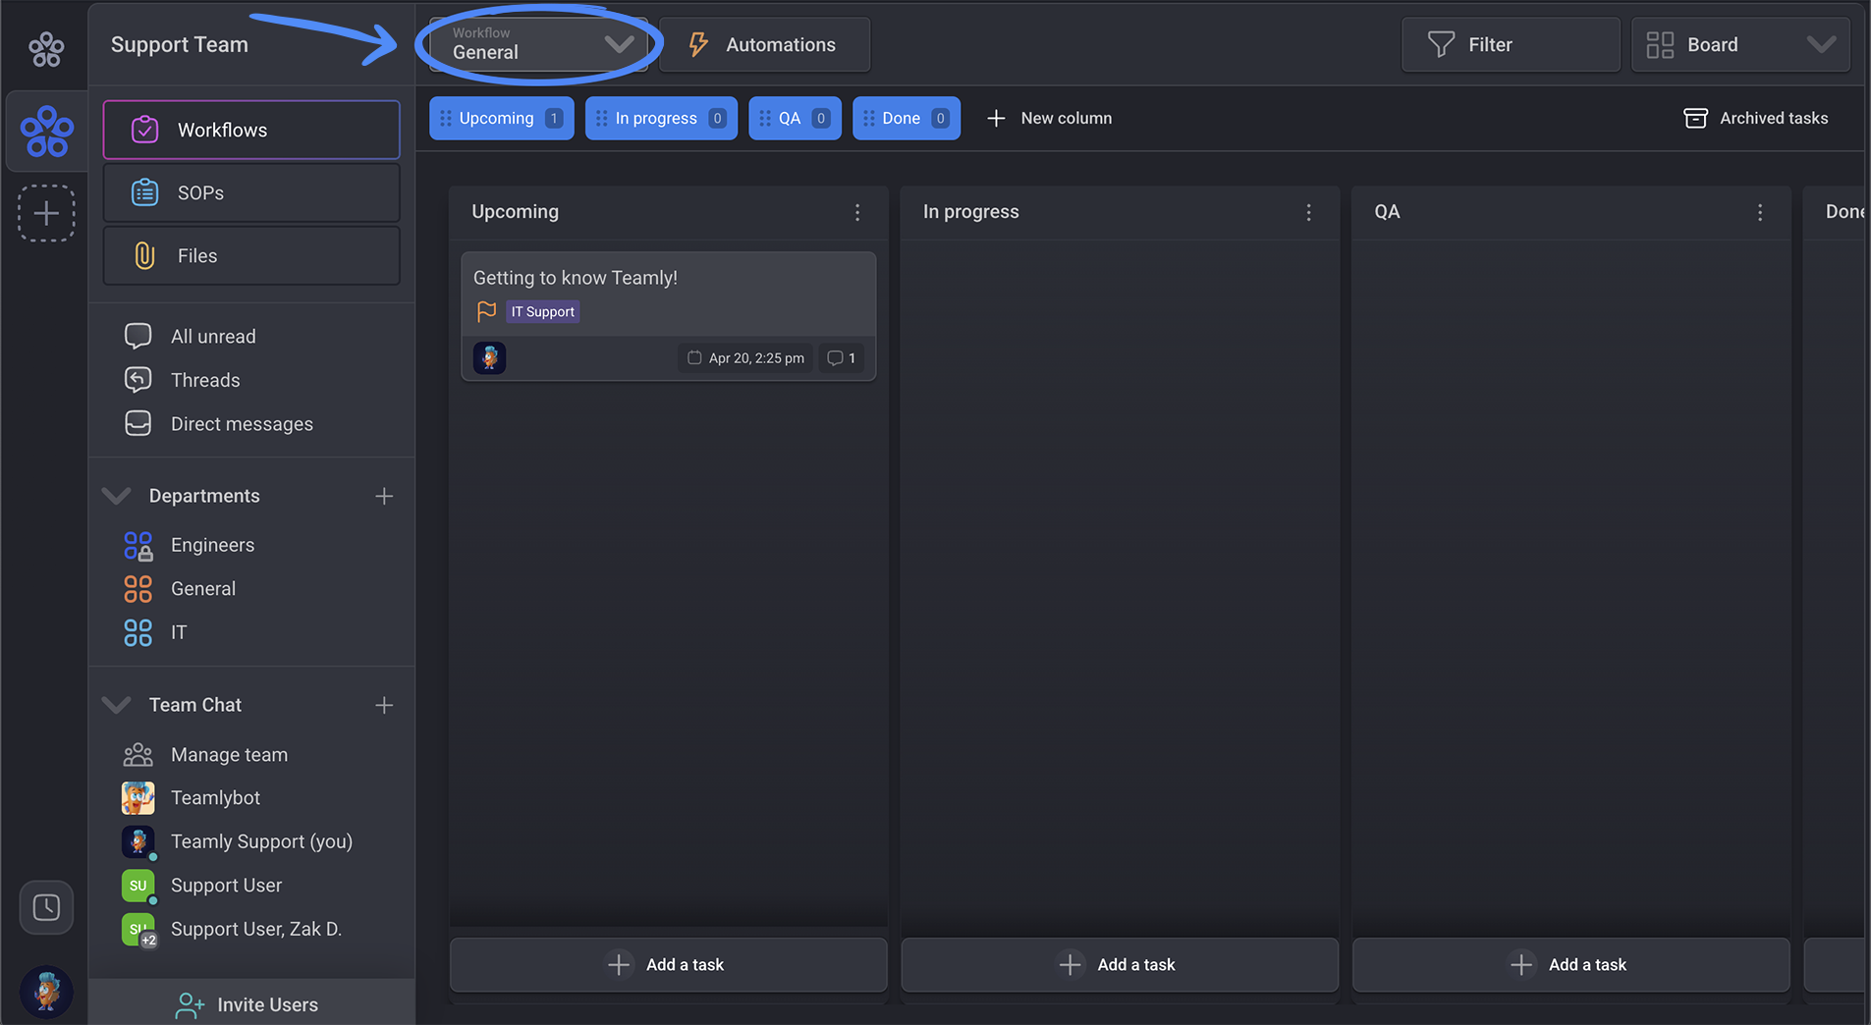Click the Invite Users person-plus icon
The width and height of the screenshot is (1871, 1025).
pos(190,1004)
